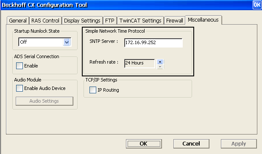262x154 pixels.
Task: Increase refresh rate with up arrow
Action: 160,62
